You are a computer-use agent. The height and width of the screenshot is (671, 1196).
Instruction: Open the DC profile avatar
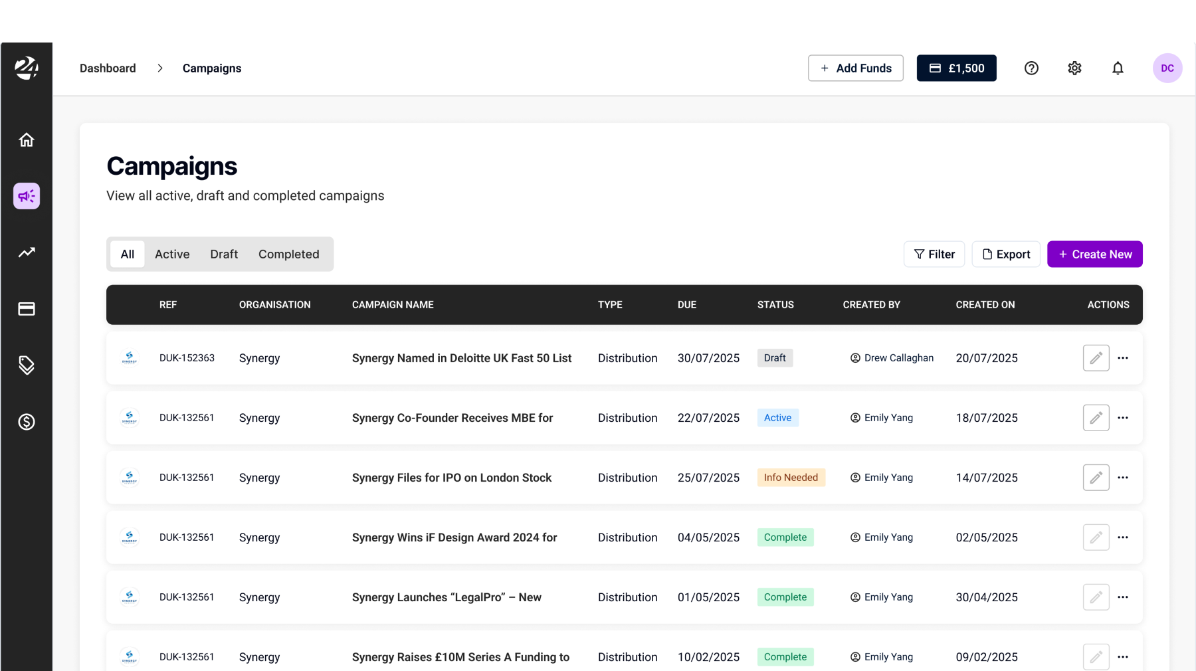point(1167,68)
